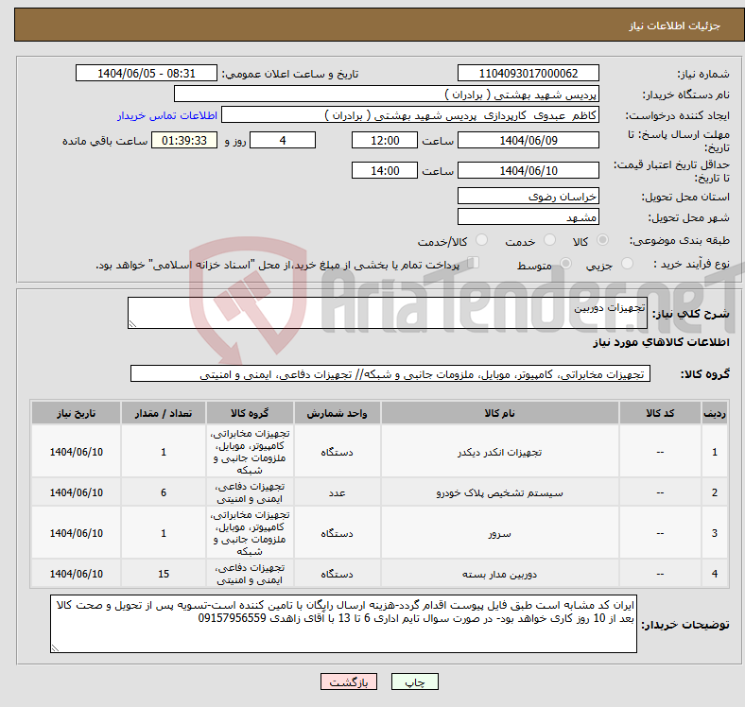Click the resize handle of buyer notes textarea
The height and width of the screenshot is (707, 745).
(x=55, y=647)
